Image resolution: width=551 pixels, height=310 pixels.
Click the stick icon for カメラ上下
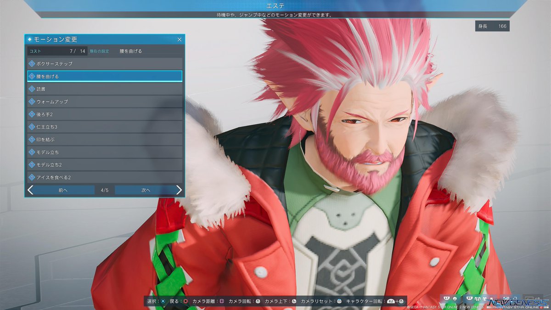(x=294, y=301)
